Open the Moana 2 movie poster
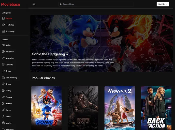175x130 pixels. click(x=120, y=108)
